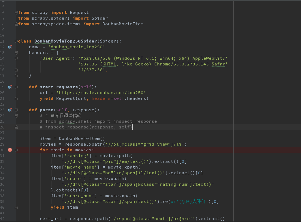
Task: Click the end-fold marker beside yield item
Action: point(16,207)
